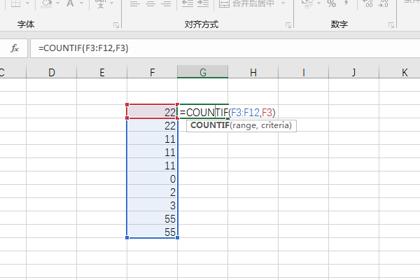Click the range argument in the COUNTIF tooltip
This screenshot has height=280, width=420.
tap(244, 125)
